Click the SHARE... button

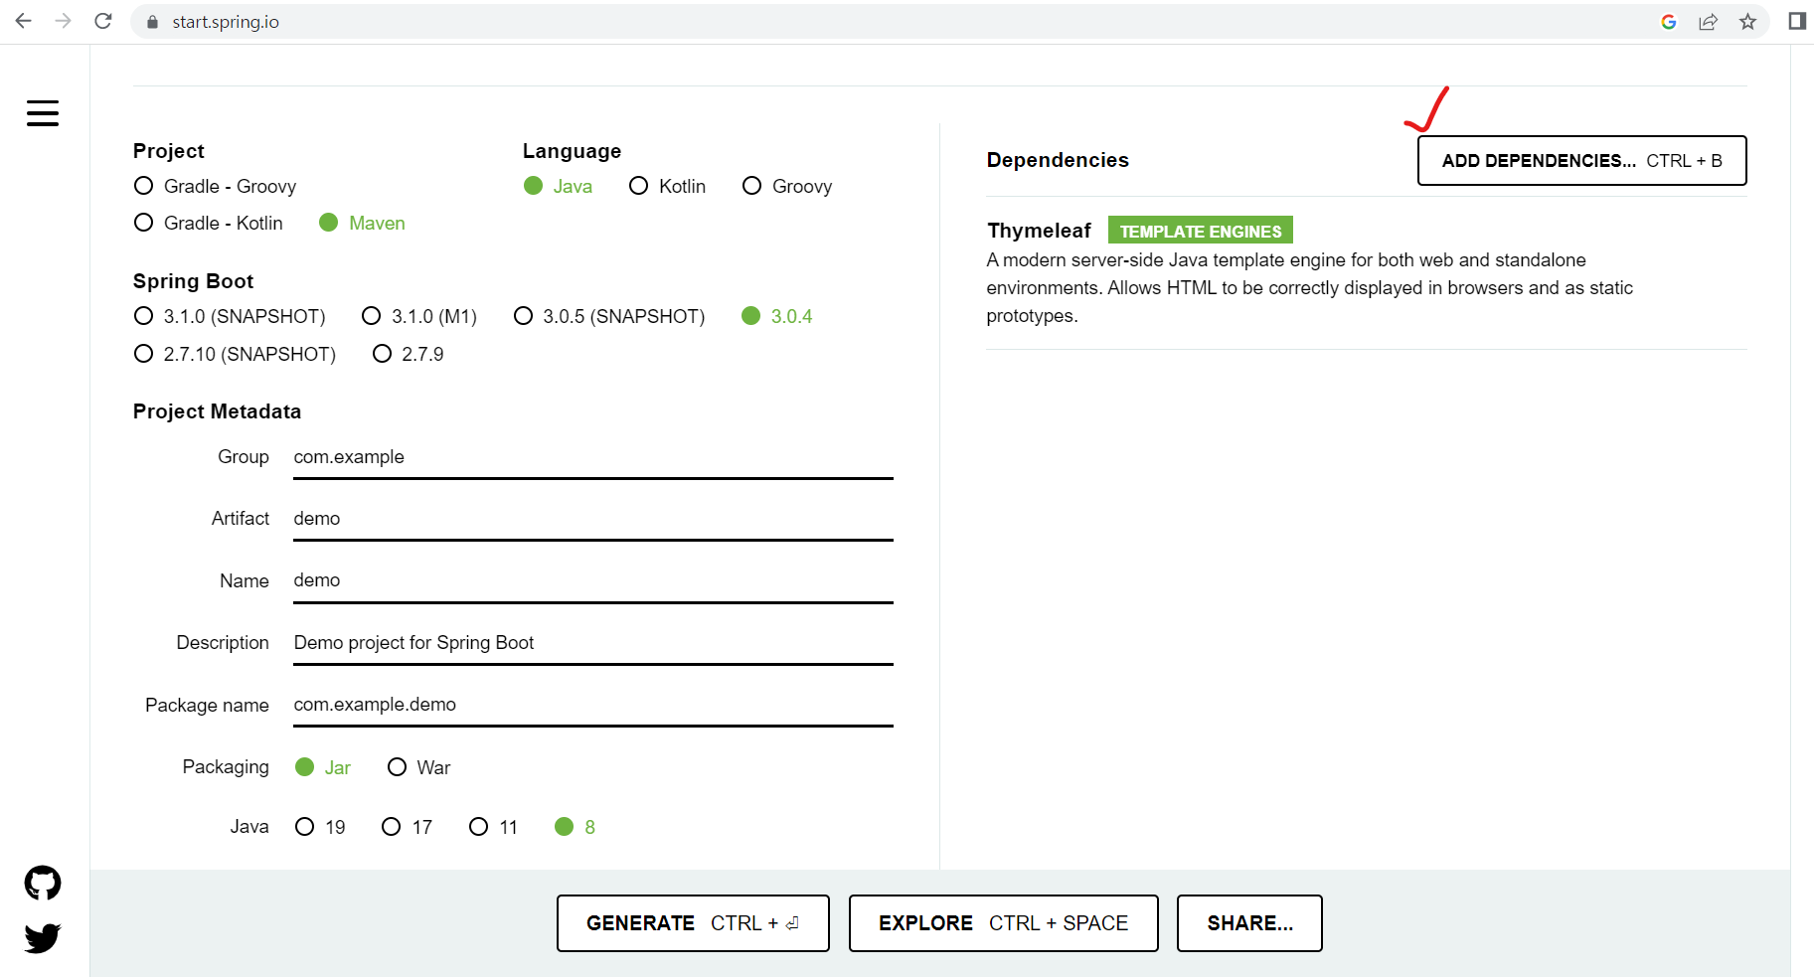pyautogui.click(x=1249, y=923)
